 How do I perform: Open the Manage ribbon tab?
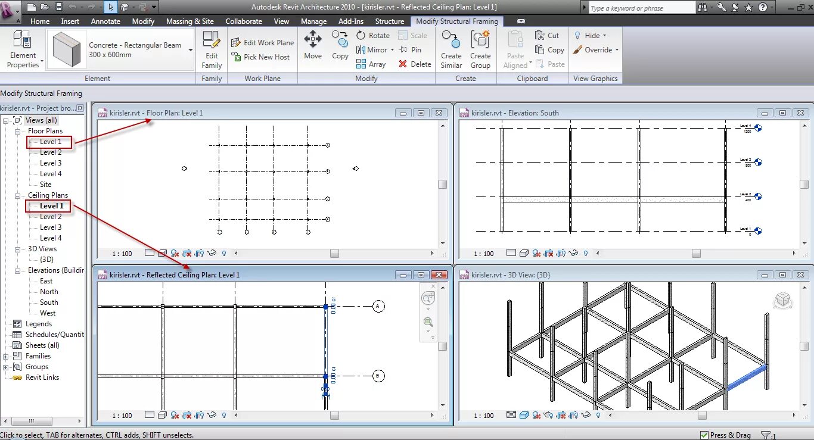[x=314, y=21]
